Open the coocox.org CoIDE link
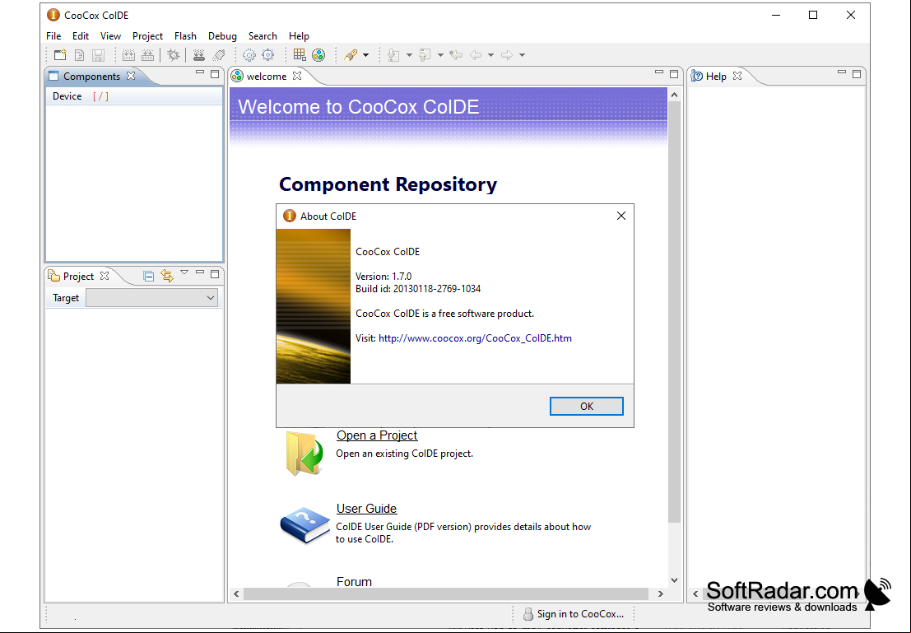The image size is (911, 633). (x=476, y=337)
